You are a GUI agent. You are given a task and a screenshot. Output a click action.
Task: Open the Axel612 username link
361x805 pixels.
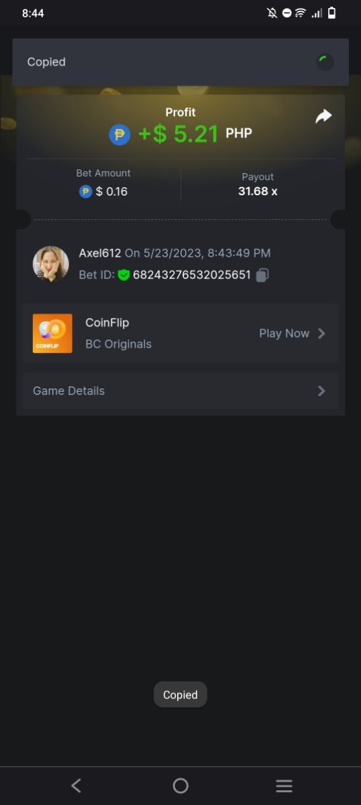(x=100, y=253)
